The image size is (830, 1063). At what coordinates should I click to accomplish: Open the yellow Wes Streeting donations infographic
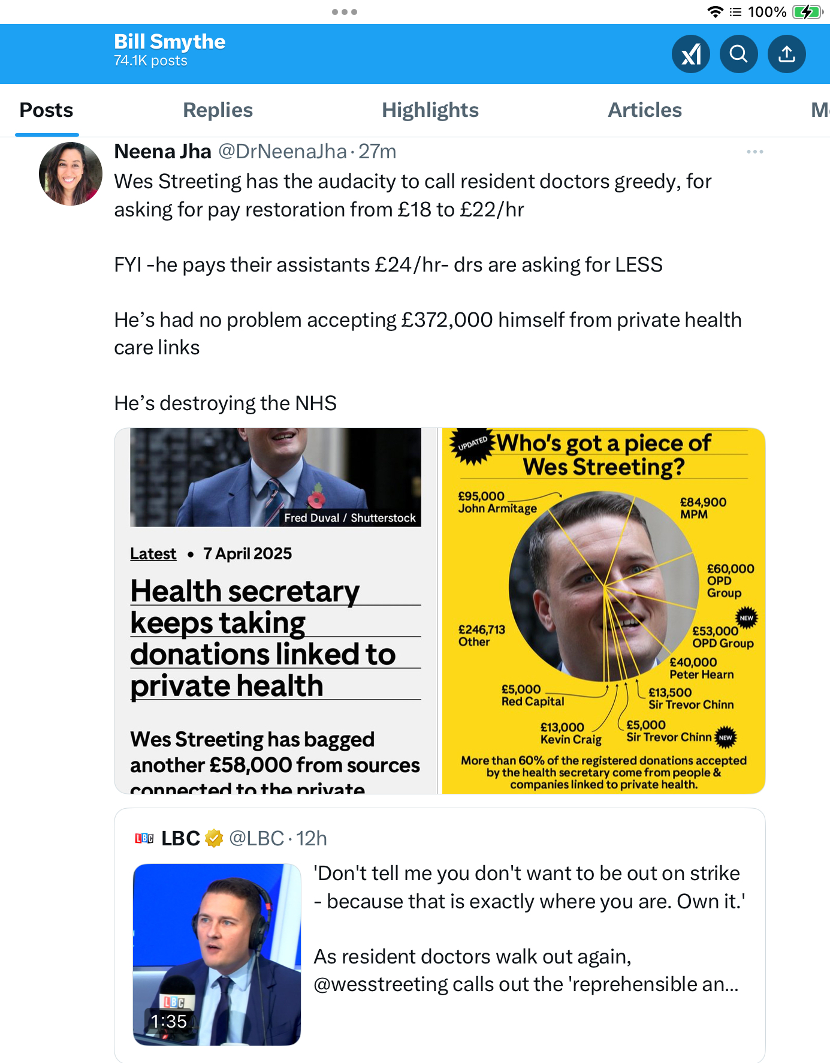coord(603,611)
